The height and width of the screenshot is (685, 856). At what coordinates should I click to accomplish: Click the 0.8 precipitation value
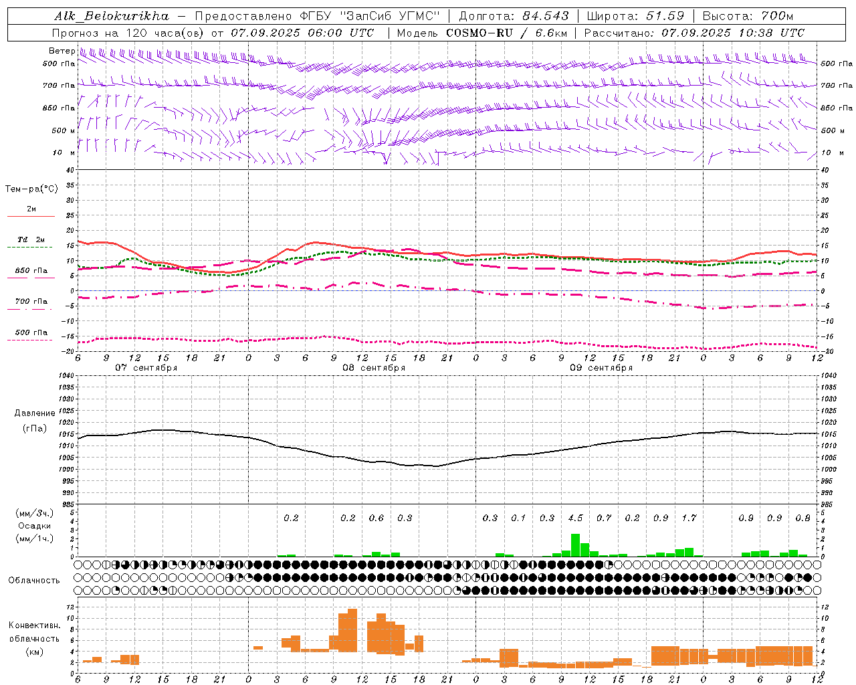803,518
